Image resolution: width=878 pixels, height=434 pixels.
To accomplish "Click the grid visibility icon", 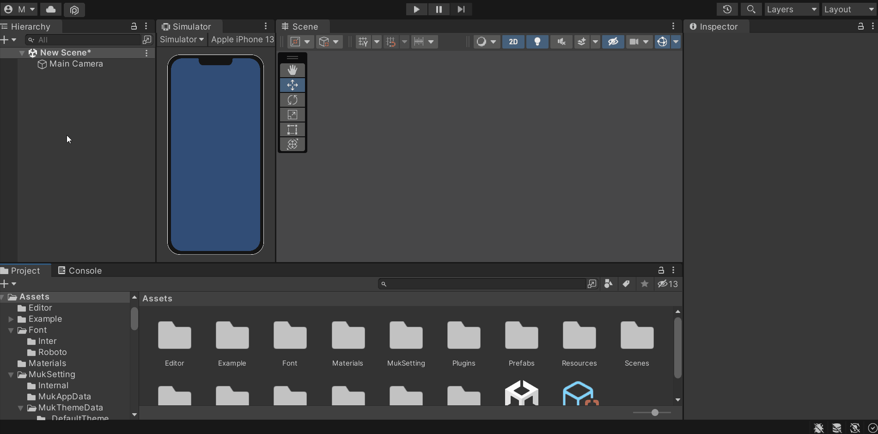I will click(x=364, y=42).
